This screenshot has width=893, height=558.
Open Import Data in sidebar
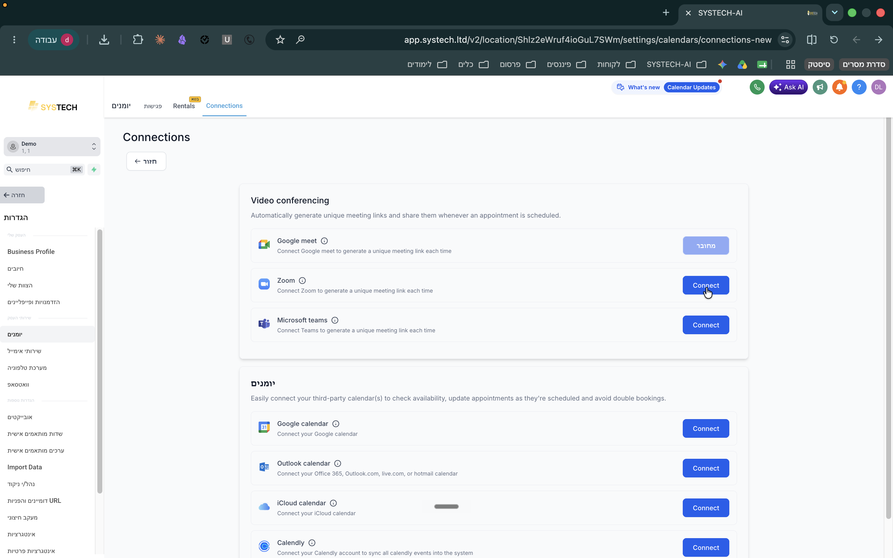pos(25,467)
